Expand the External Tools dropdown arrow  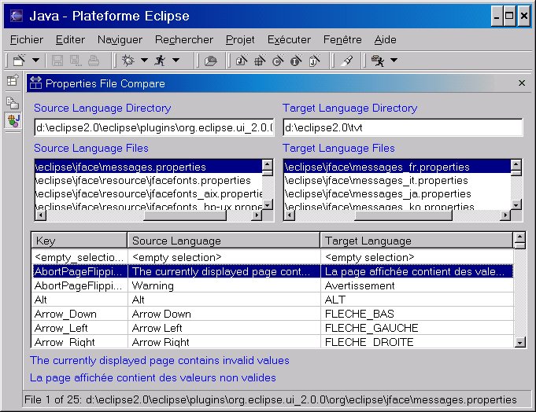point(394,61)
